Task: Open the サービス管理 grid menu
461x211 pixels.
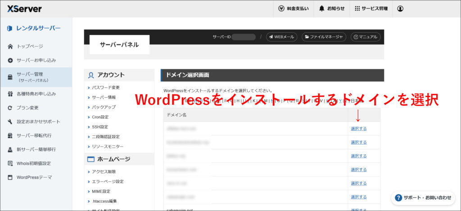Action: pos(371,9)
